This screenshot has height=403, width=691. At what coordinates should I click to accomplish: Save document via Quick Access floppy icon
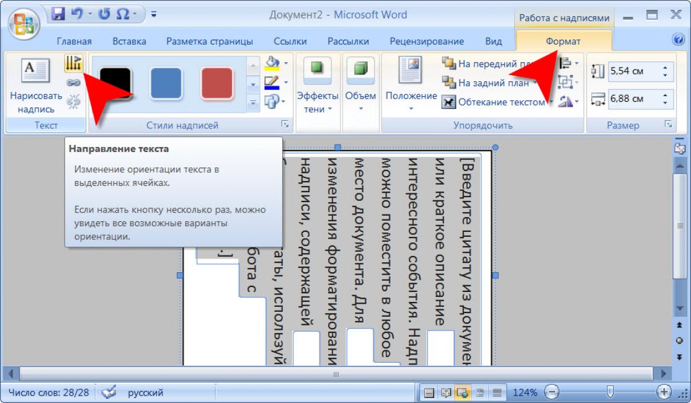click(58, 14)
